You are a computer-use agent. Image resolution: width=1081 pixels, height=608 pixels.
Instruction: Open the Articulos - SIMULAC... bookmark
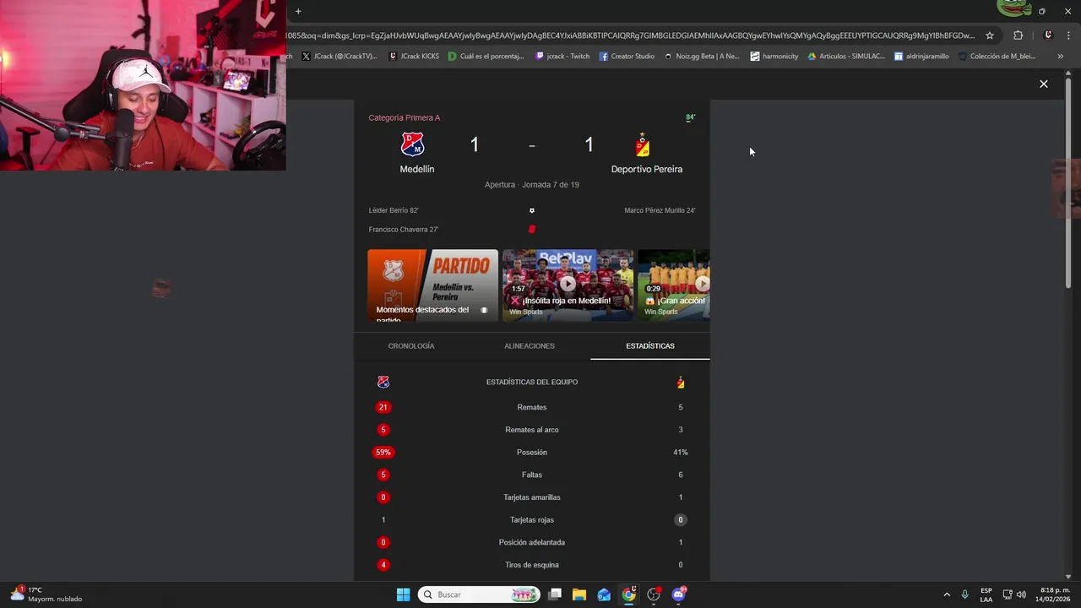[x=846, y=57]
